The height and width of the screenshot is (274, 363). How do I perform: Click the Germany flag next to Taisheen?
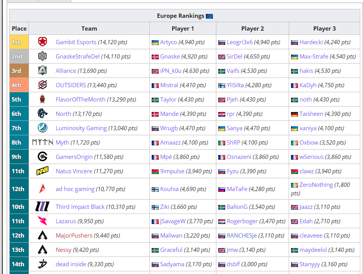click(295, 114)
